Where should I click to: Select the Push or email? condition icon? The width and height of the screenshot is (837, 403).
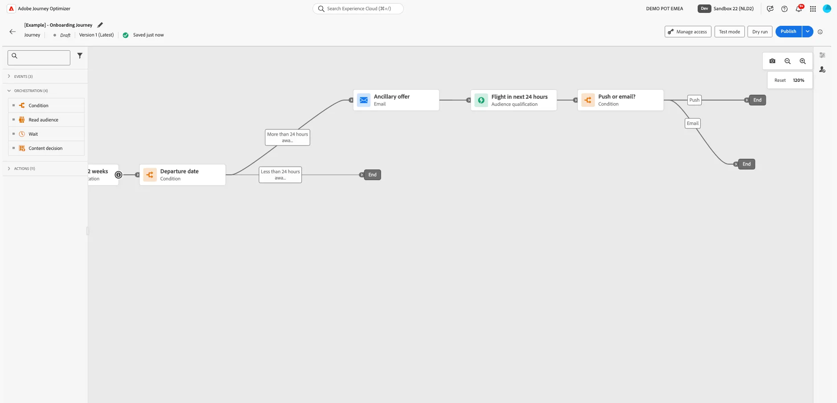click(x=588, y=100)
